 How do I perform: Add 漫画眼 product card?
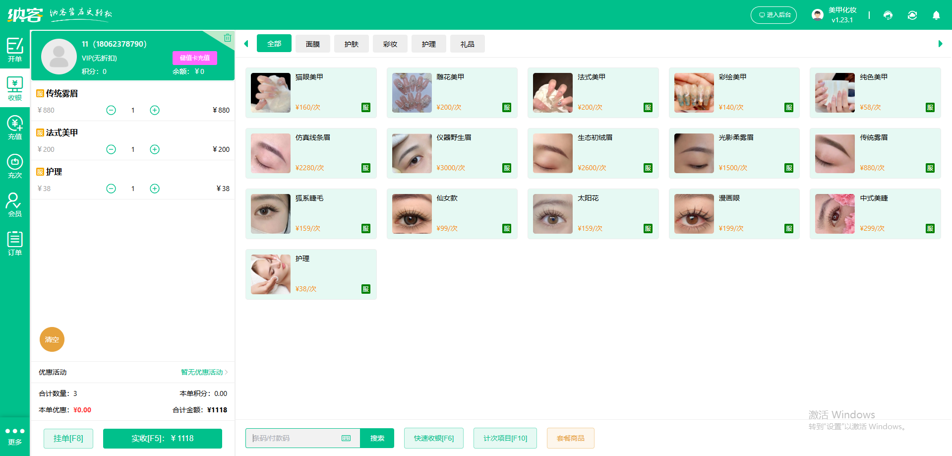(x=734, y=214)
